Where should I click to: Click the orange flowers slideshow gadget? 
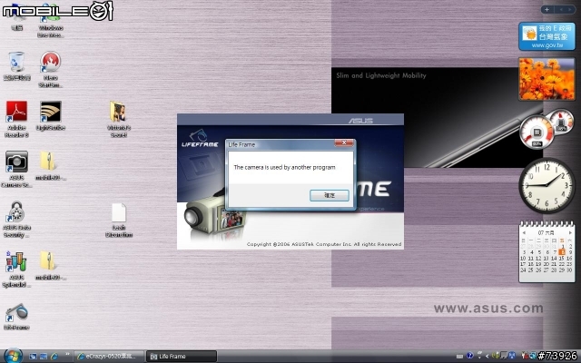[x=547, y=79]
